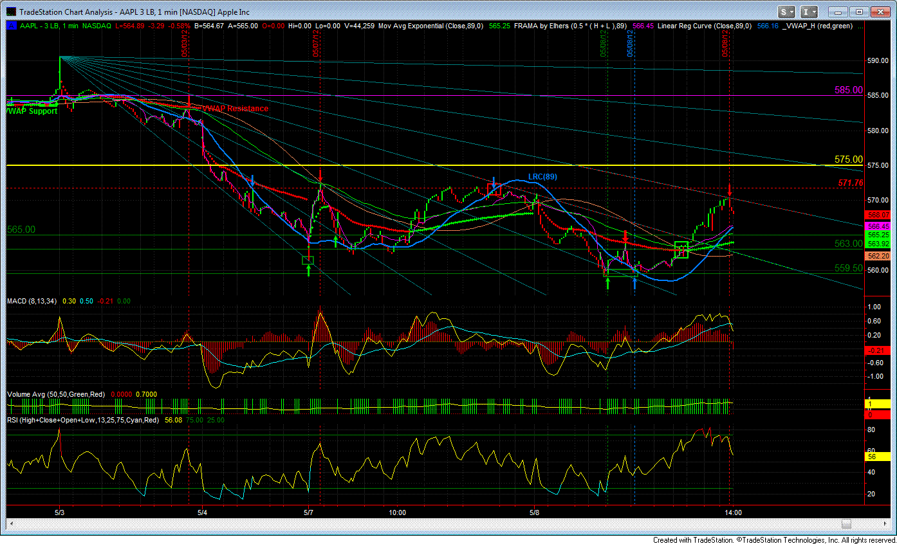Click the red -0.21 MACD axis marker

pos(878,350)
